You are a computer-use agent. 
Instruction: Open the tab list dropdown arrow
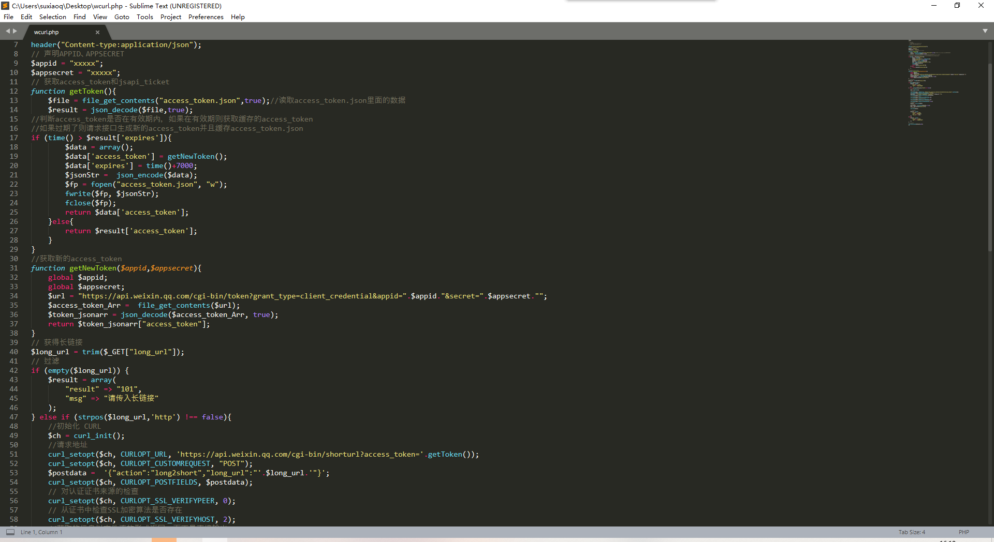[x=985, y=31]
